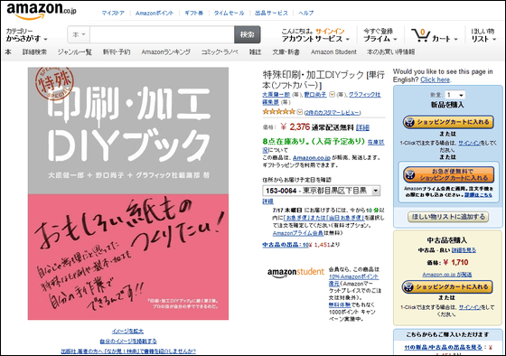Image resolution: width=506 pixels, height=356 pixels.
Task: Select 雑誌 in sub-navigation
Action: tap(255, 52)
